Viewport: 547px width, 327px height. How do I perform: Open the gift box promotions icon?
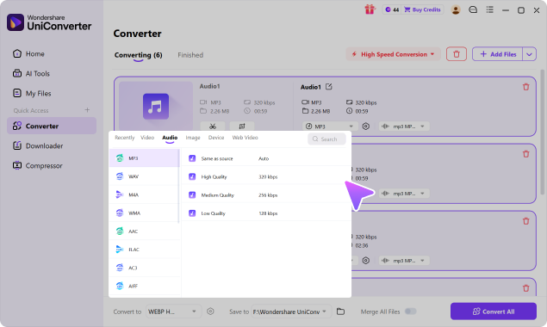[x=370, y=9]
